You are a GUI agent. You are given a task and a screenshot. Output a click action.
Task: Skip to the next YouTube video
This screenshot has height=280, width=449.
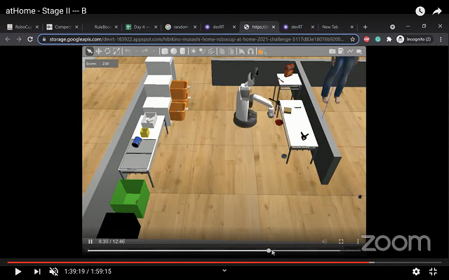click(x=37, y=272)
